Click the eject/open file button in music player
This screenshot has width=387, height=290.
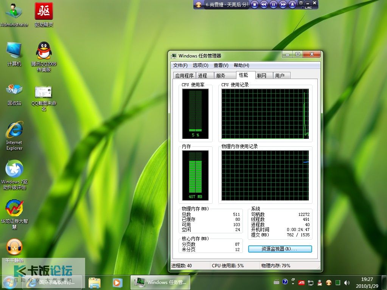pos(292,4)
